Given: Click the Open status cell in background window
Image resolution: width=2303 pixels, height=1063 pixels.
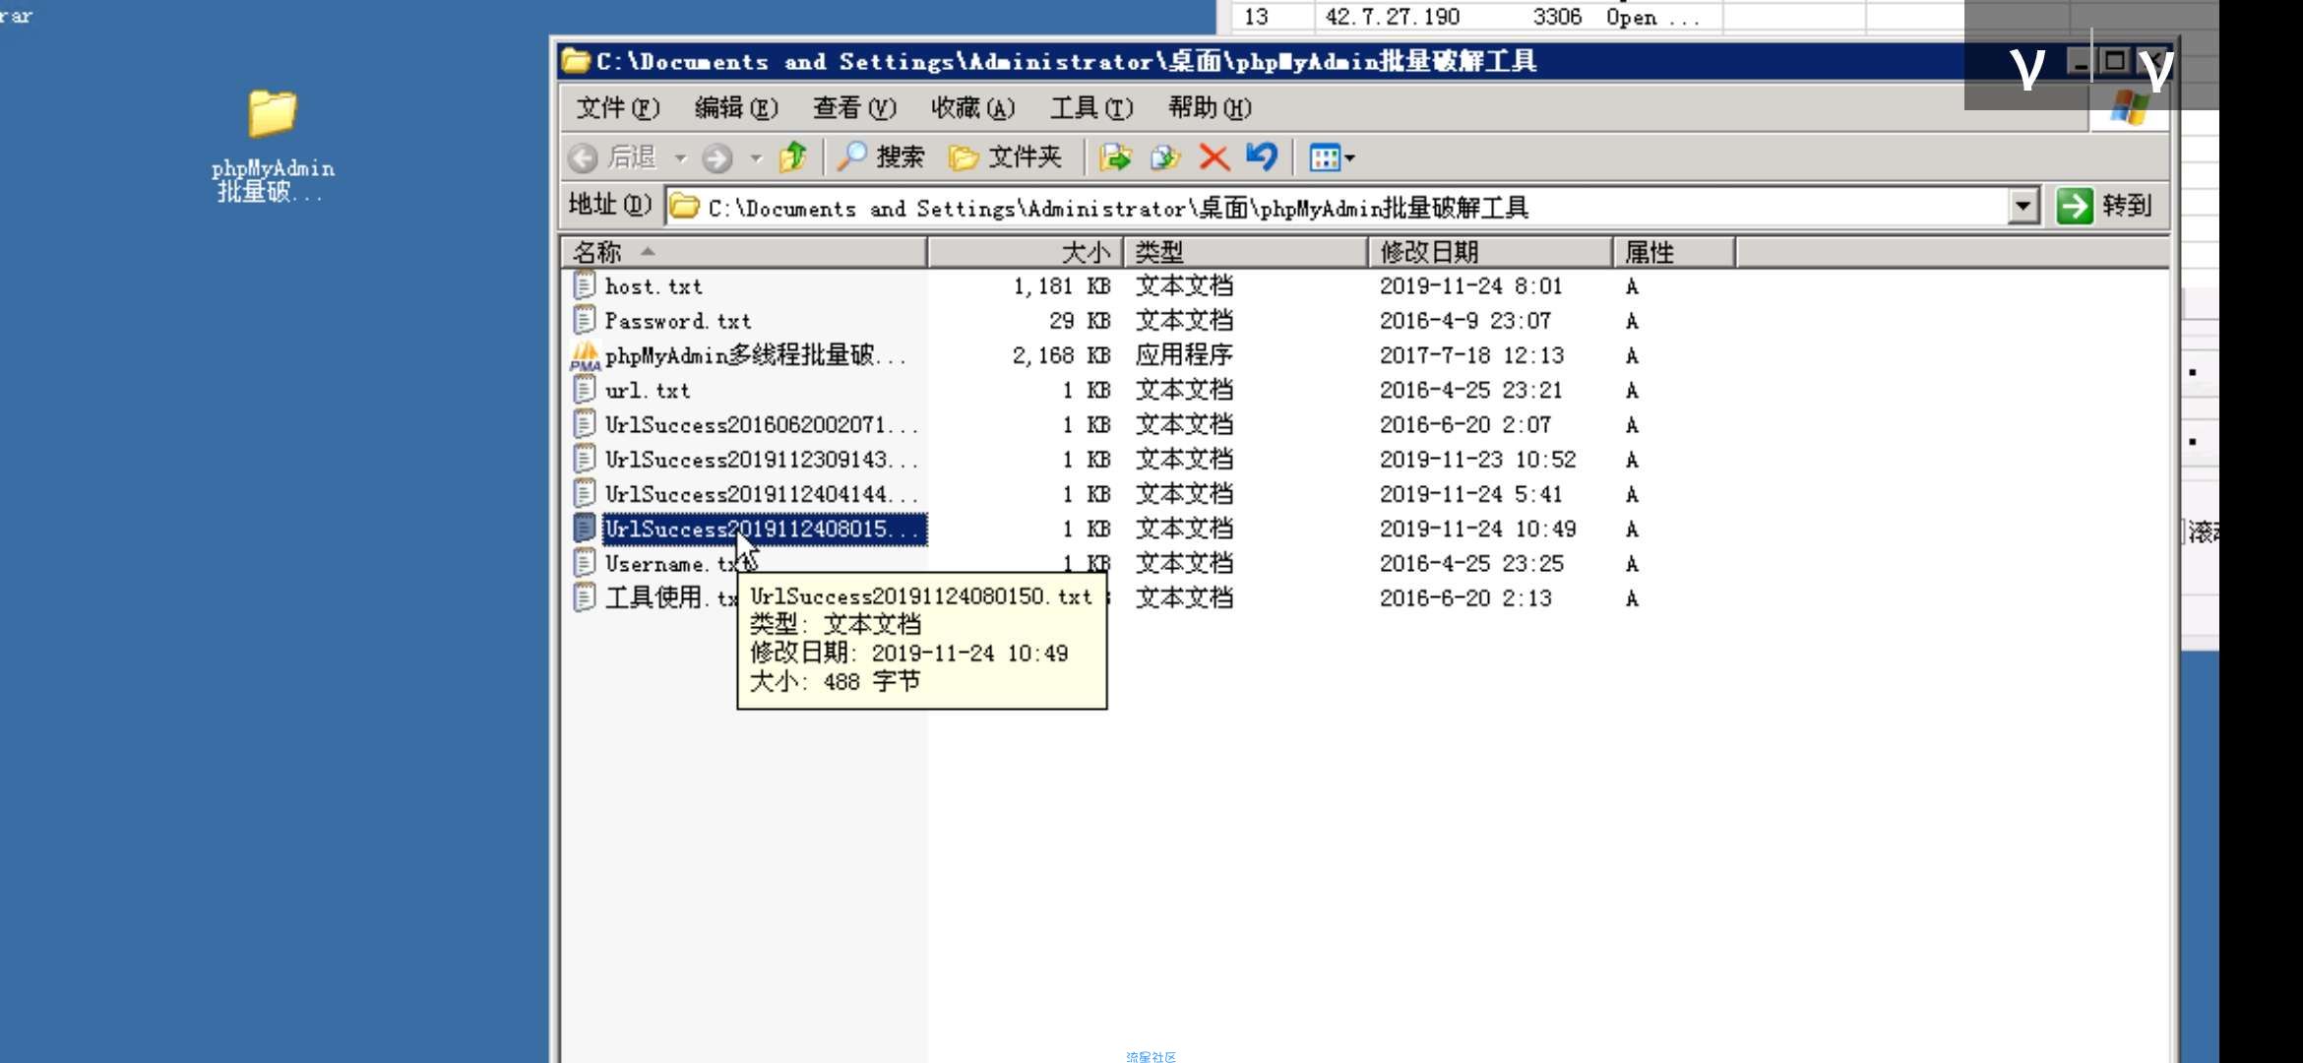Looking at the screenshot, I should (1652, 17).
